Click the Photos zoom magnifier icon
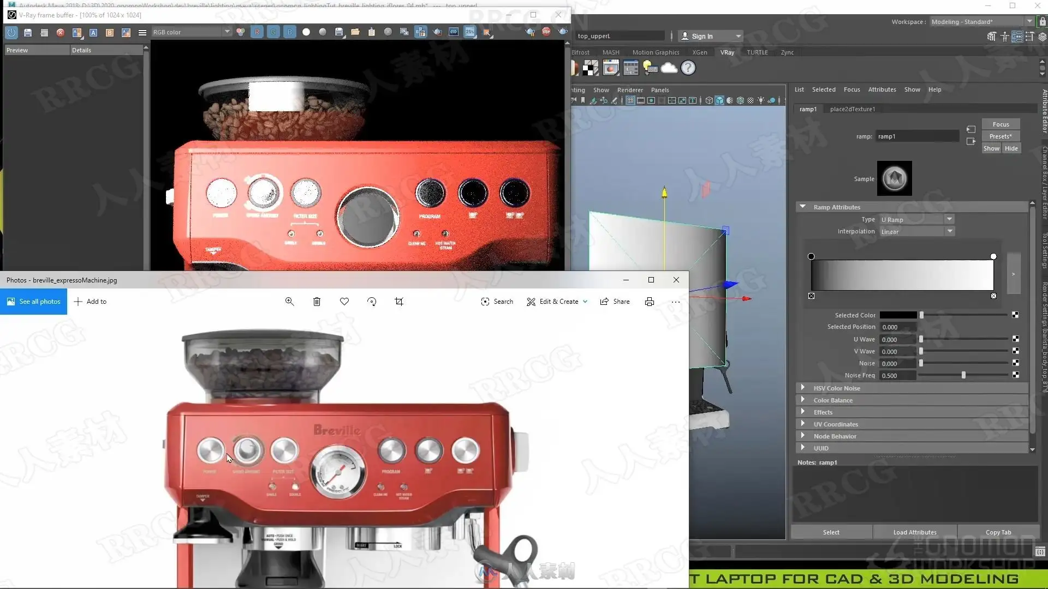 (x=290, y=302)
